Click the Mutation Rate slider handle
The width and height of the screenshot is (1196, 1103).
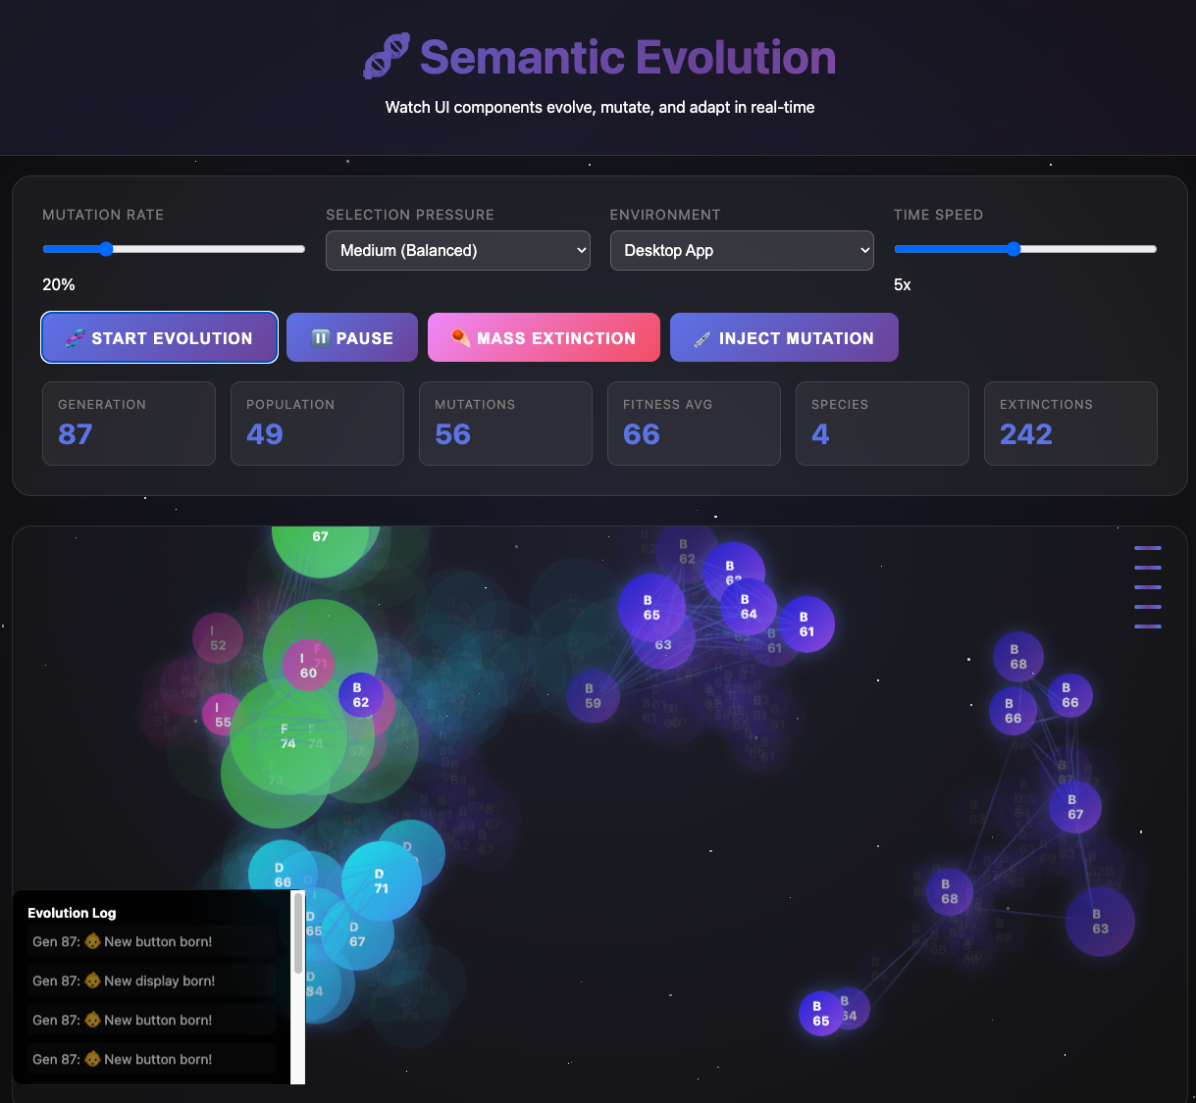click(105, 249)
